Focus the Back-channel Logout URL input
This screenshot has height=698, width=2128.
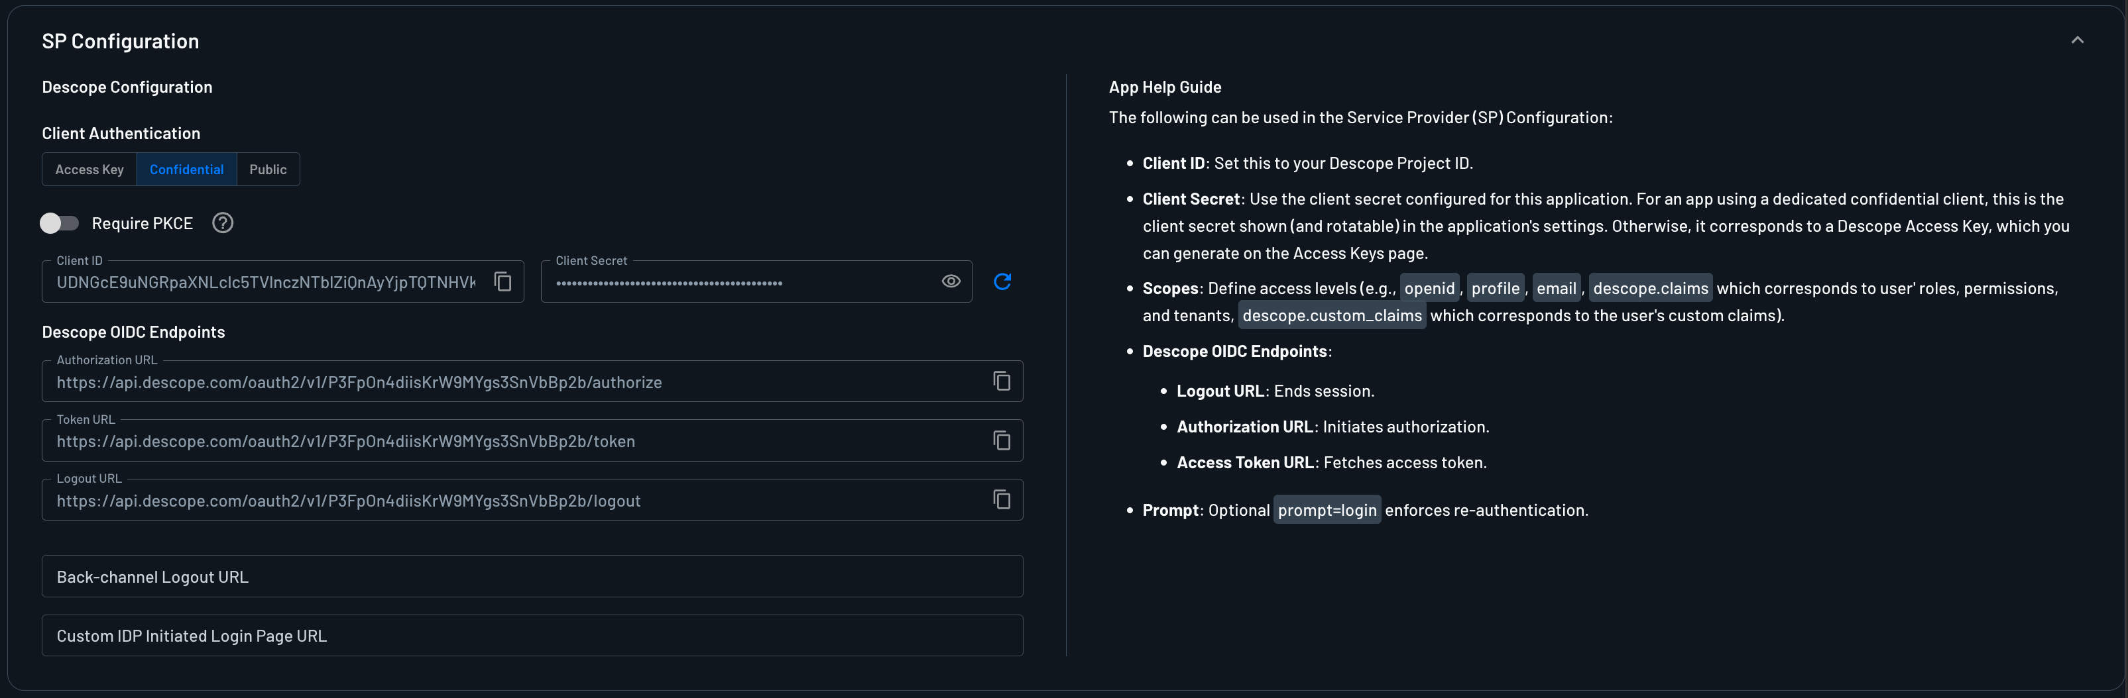532,577
